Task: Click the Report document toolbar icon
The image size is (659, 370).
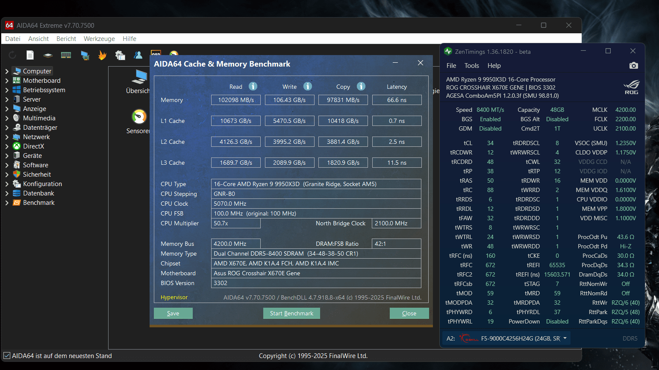Action: pyautogui.click(x=30, y=55)
